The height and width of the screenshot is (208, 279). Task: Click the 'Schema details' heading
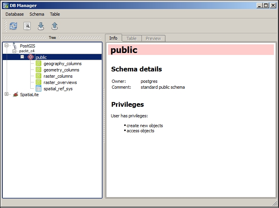[136, 69]
